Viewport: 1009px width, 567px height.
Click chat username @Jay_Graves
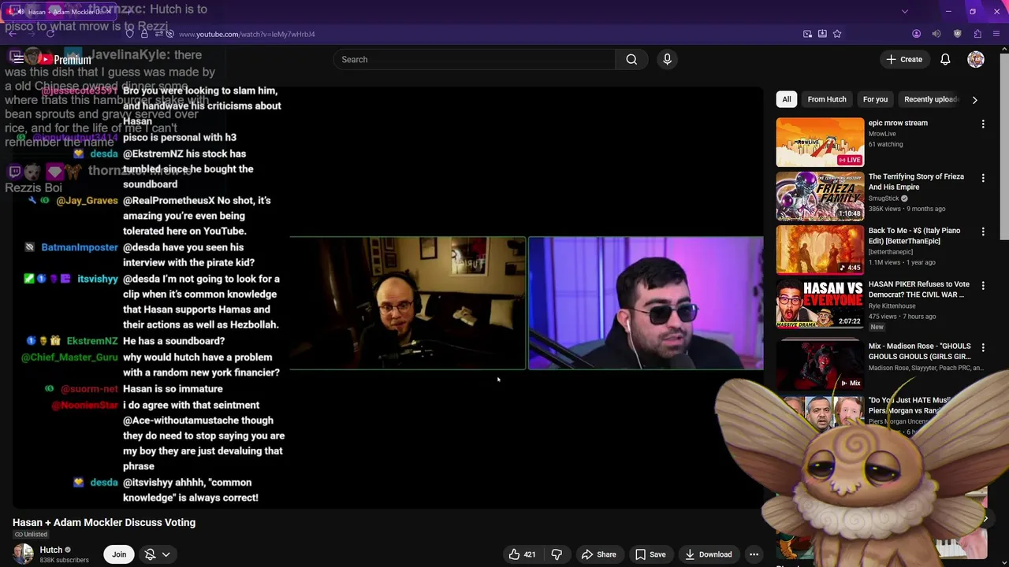(x=87, y=200)
